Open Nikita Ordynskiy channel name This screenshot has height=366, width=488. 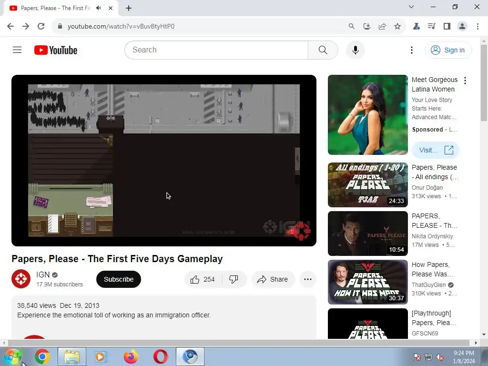tap(432, 236)
